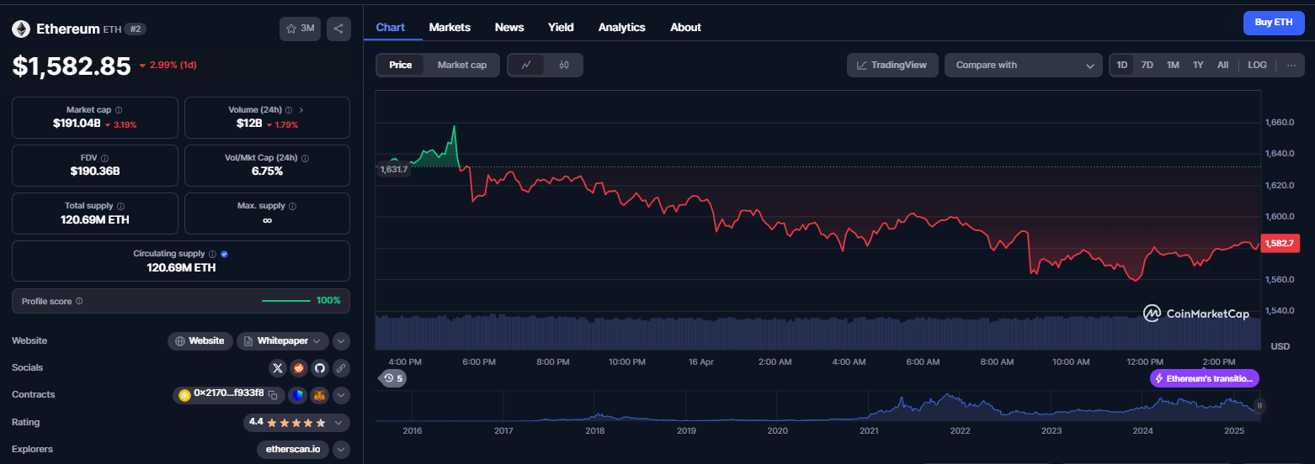Click the blue shield icon in Contracts
Viewport: 1315px width, 464px height.
(298, 395)
